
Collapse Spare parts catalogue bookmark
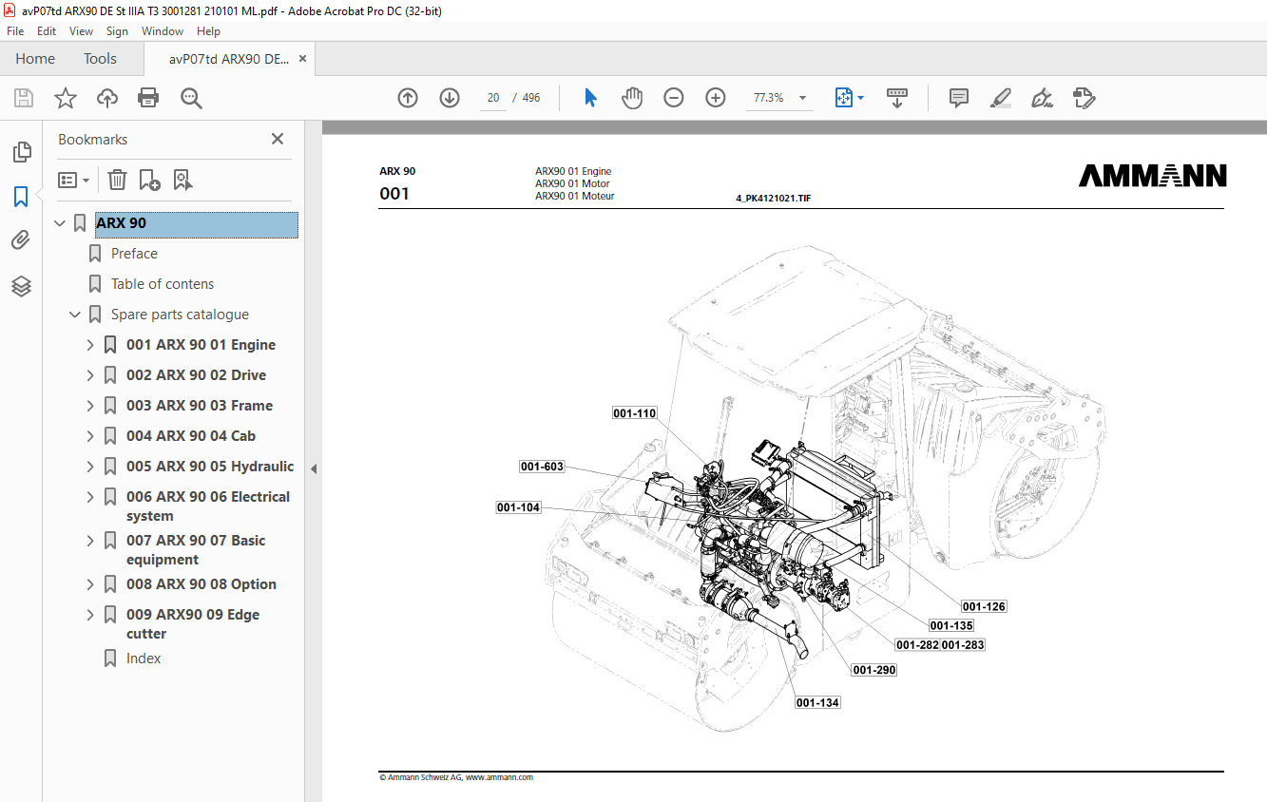75,315
